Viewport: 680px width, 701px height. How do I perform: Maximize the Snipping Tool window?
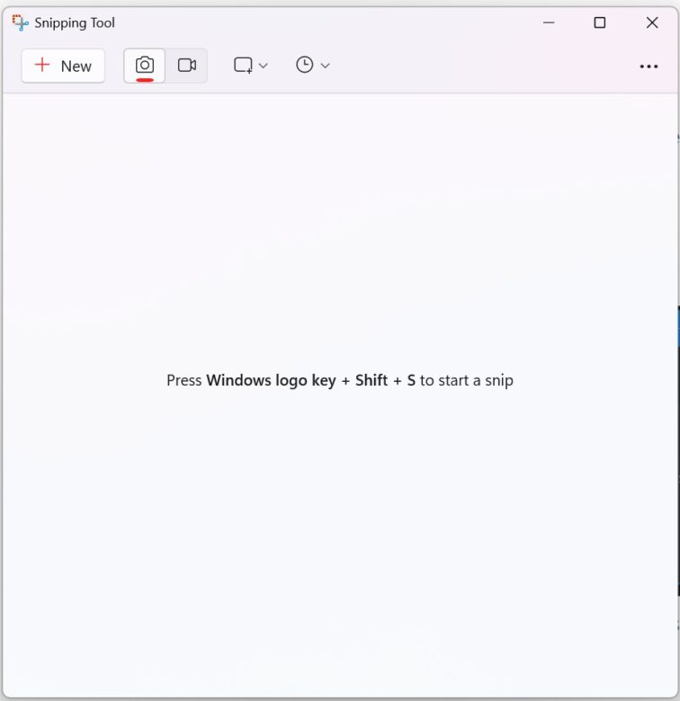coord(599,22)
